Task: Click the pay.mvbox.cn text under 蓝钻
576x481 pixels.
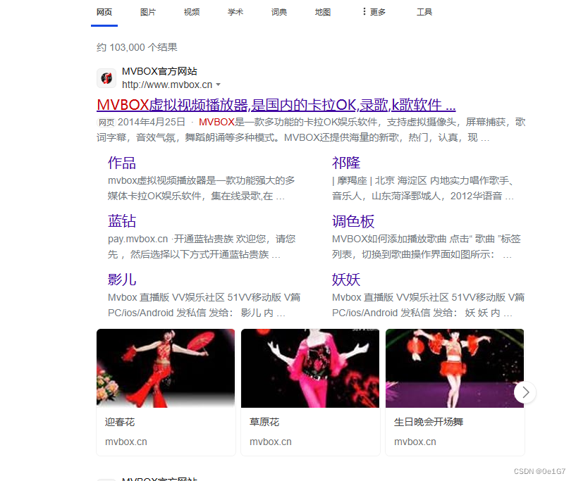Action: [137, 239]
